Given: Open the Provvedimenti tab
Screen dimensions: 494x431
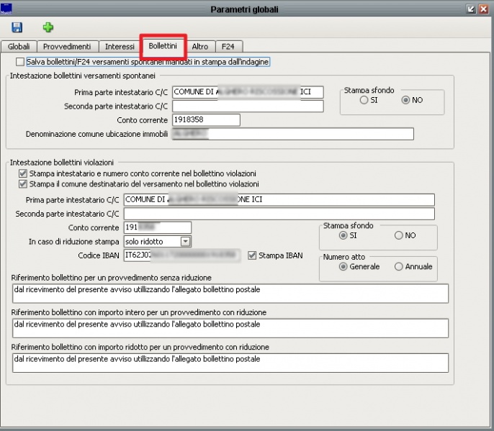Looking at the screenshot, I should pyautogui.click(x=66, y=46).
